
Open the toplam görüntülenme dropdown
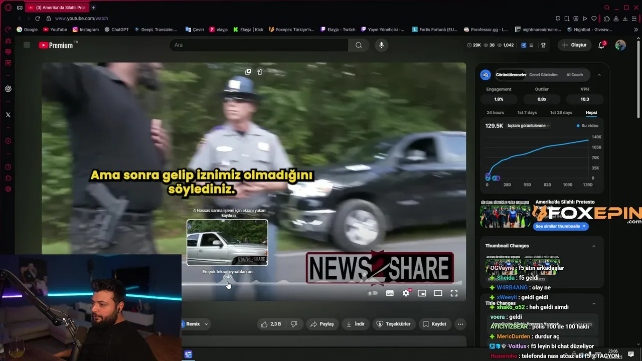[529, 126]
